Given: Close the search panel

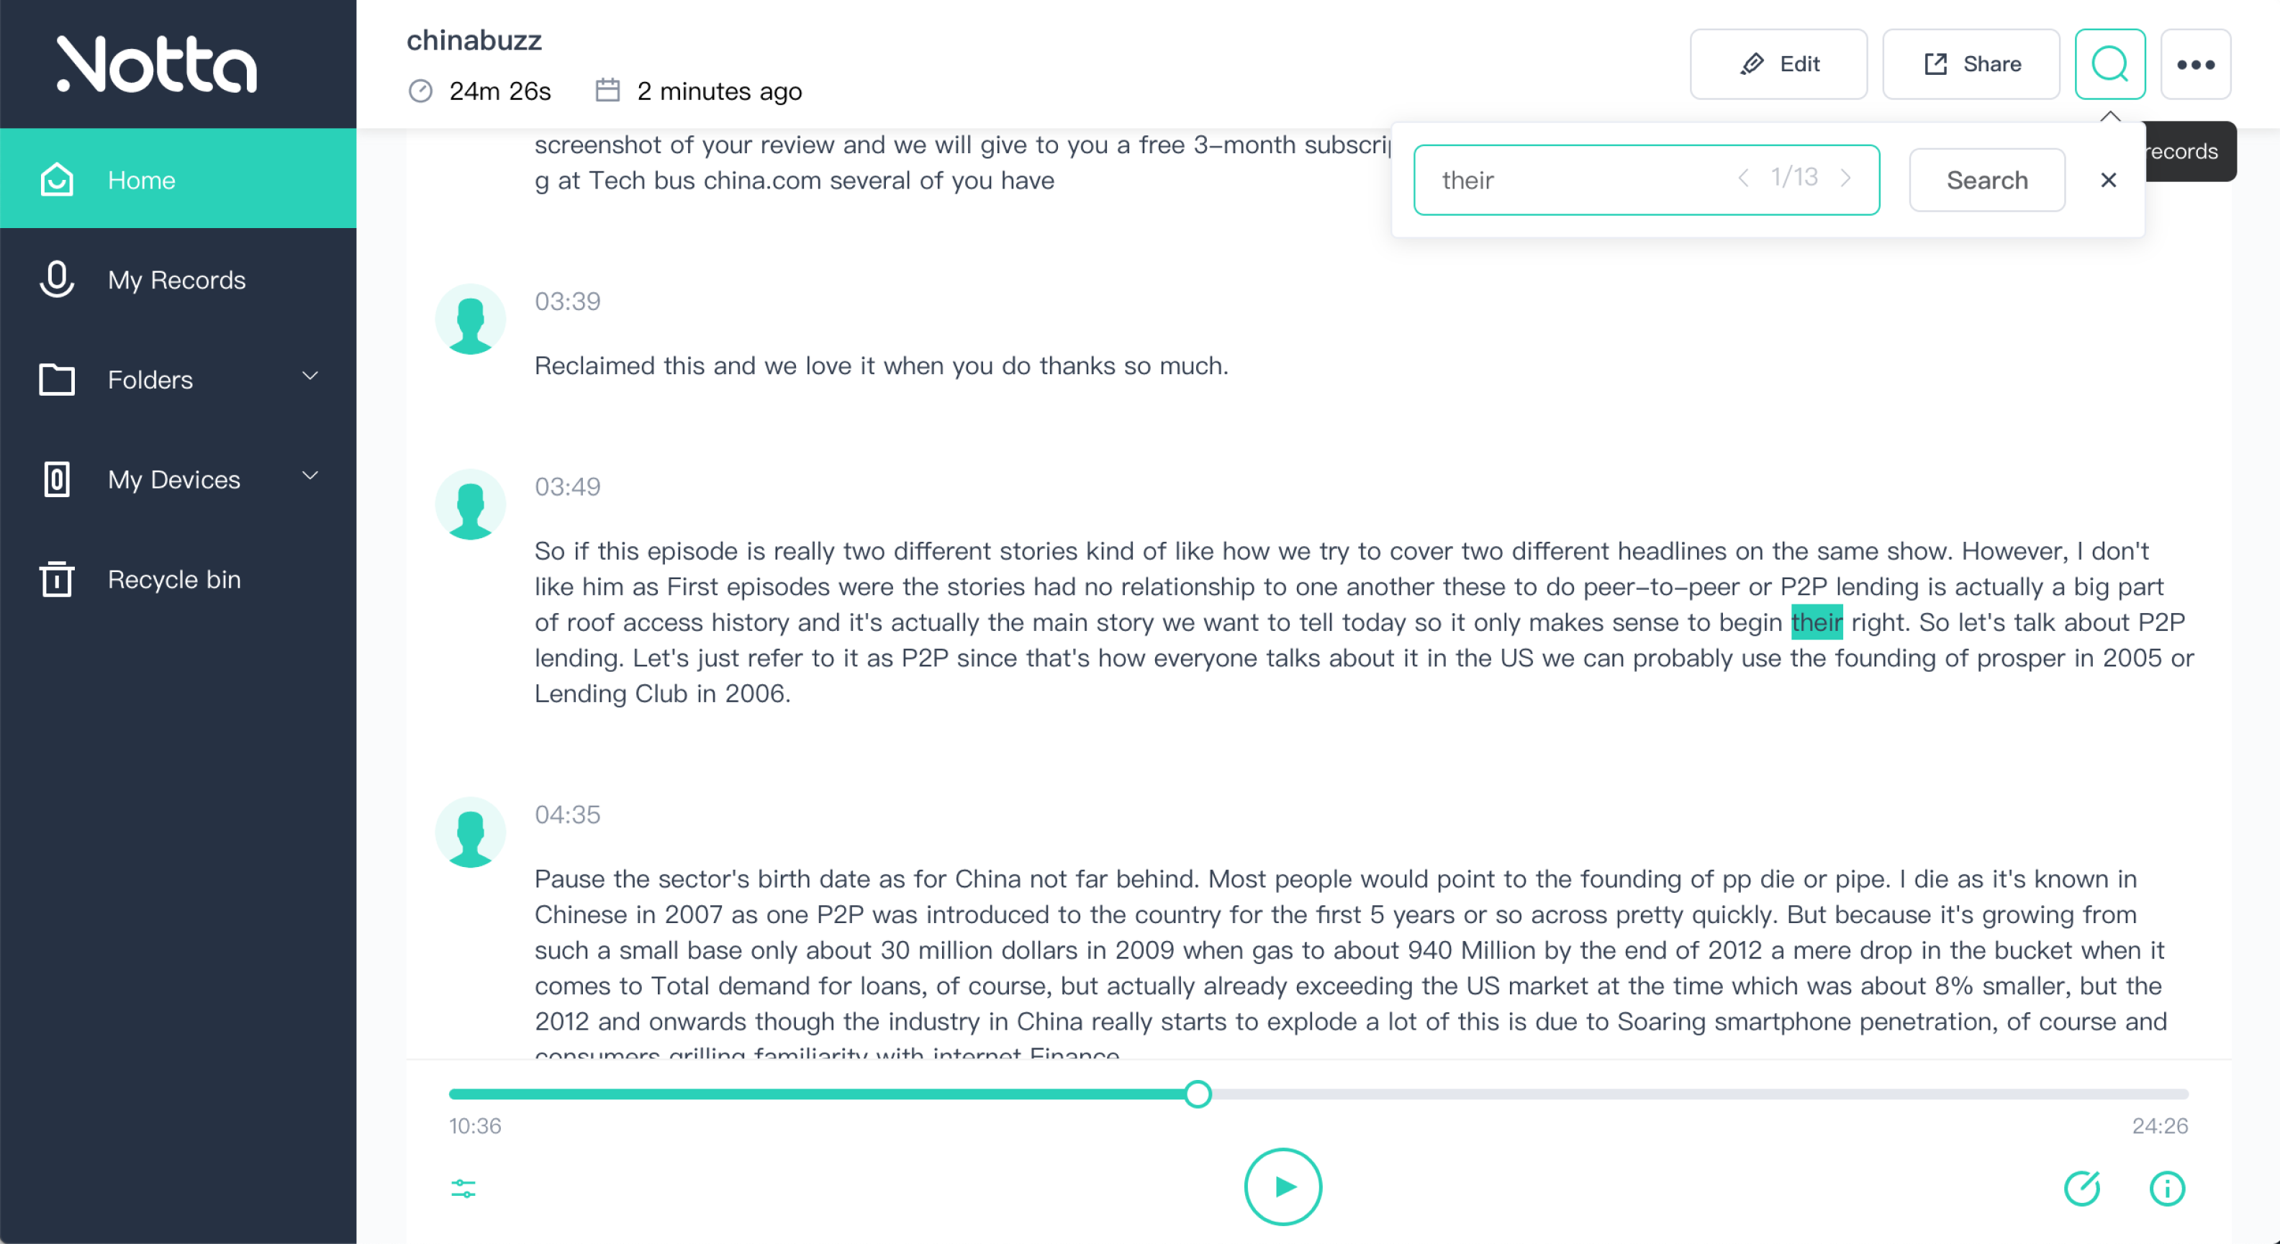Looking at the screenshot, I should (2108, 181).
